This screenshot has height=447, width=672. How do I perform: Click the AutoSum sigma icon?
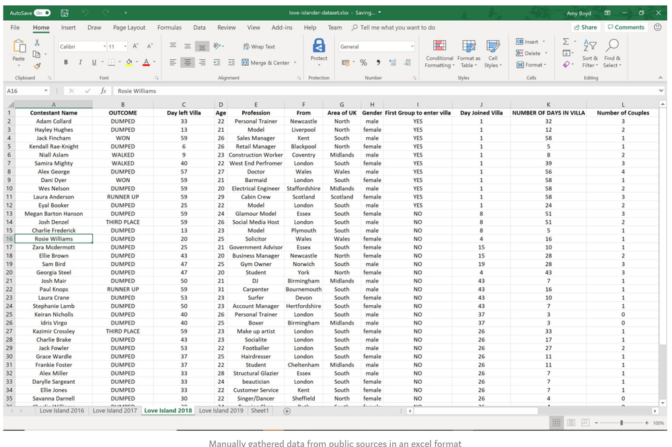(566, 42)
